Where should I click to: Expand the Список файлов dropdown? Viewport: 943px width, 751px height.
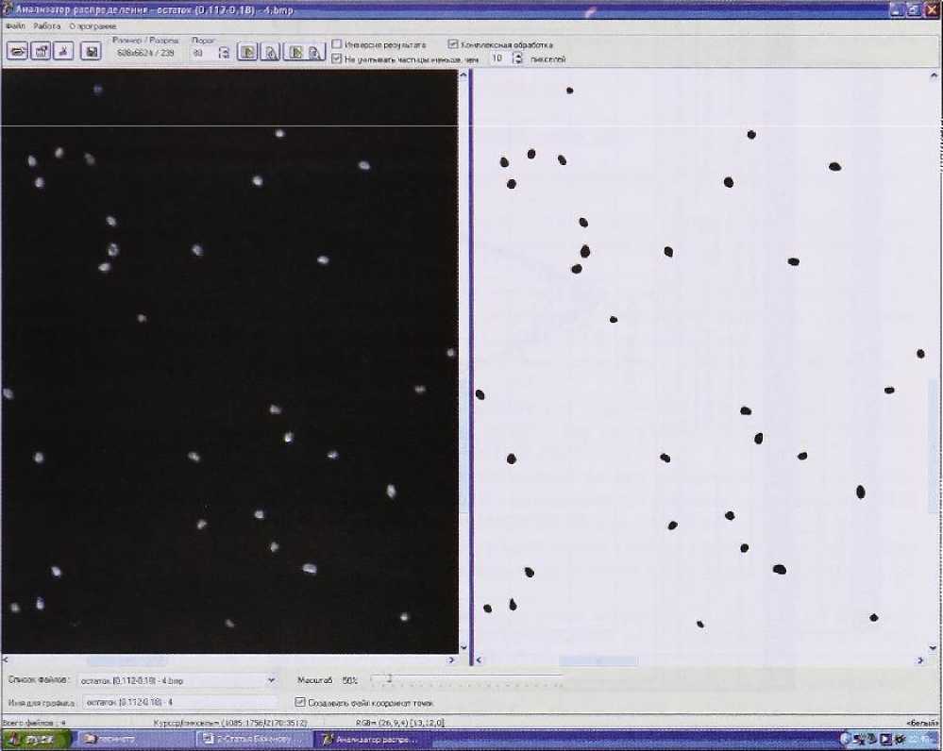(x=271, y=680)
